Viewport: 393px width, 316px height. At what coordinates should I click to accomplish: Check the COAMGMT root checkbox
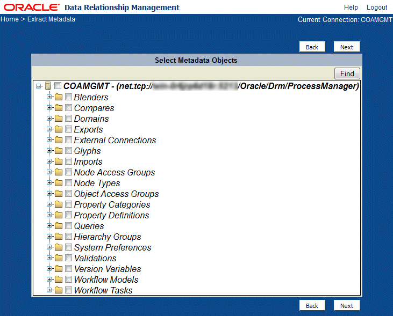pos(58,86)
